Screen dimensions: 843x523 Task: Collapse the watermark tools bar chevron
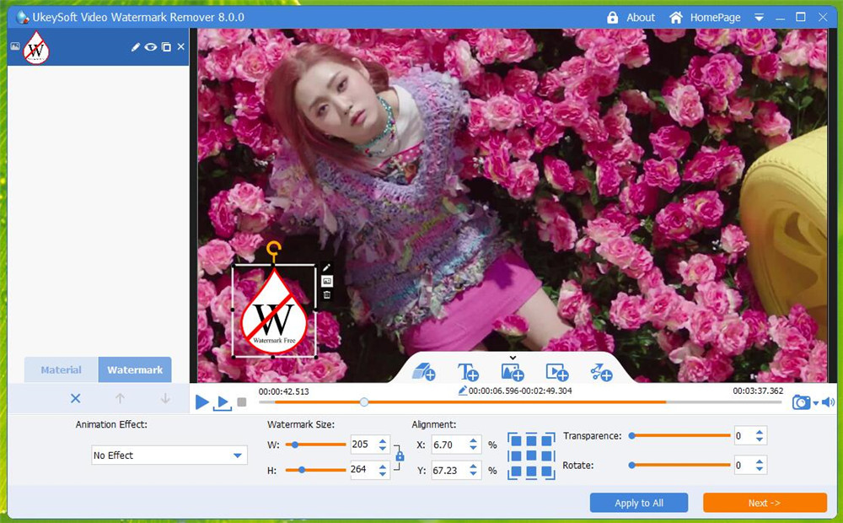pyautogui.click(x=513, y=357)
